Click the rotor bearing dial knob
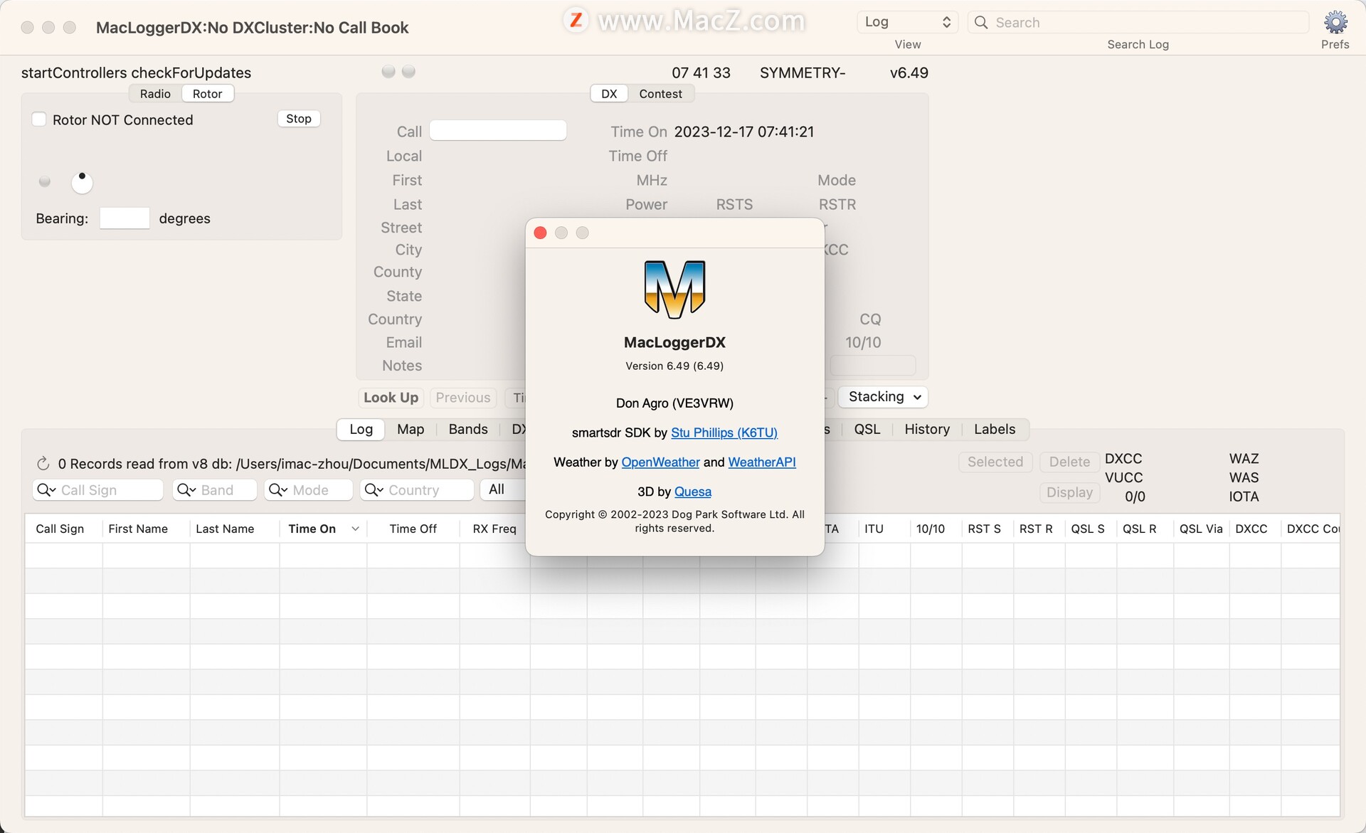This screenshot has width=1366, height=833. [x=82, y=183]
